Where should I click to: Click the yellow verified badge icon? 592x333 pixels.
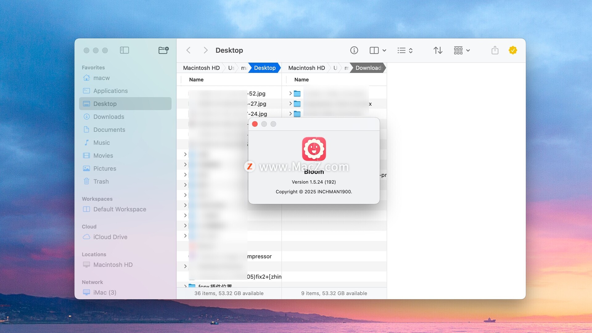[513, 50]
